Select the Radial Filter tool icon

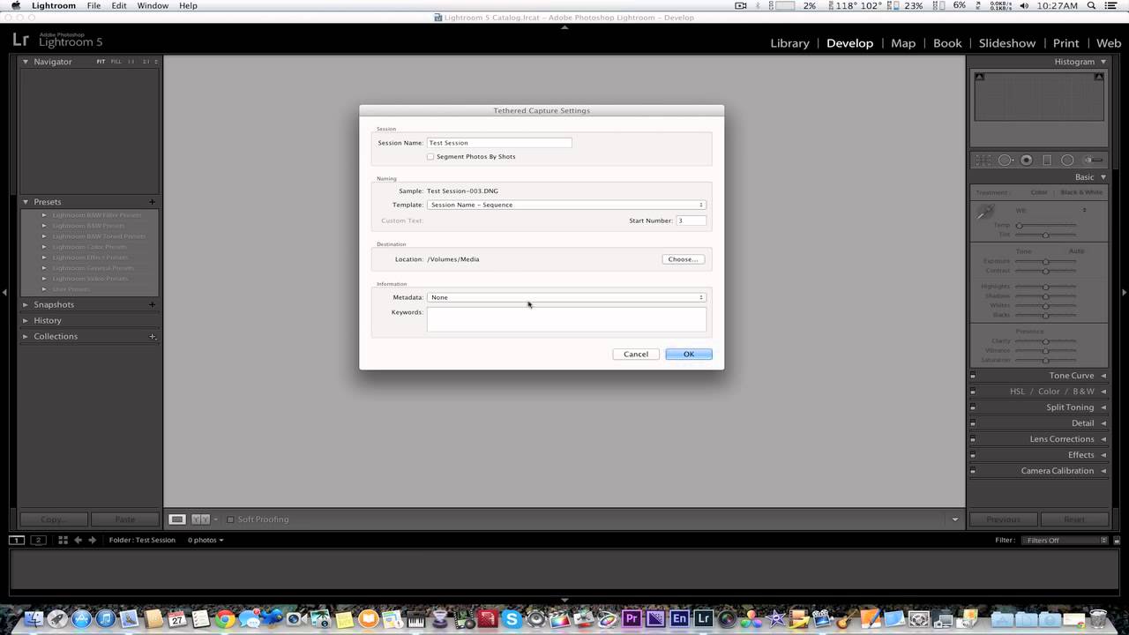1067,161
